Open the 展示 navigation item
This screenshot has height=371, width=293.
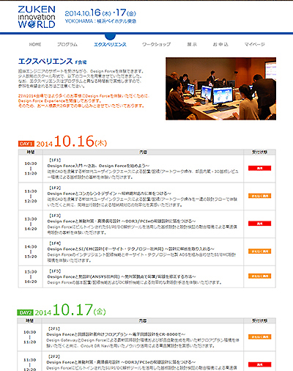click(192, 45)
